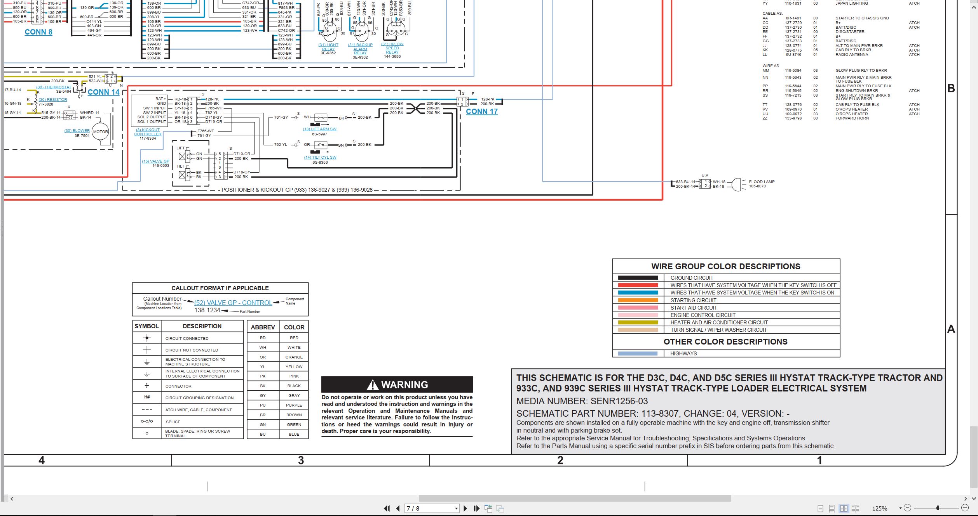
Task: Click the PU PURPLE abbreviation row
Action: 278,405
